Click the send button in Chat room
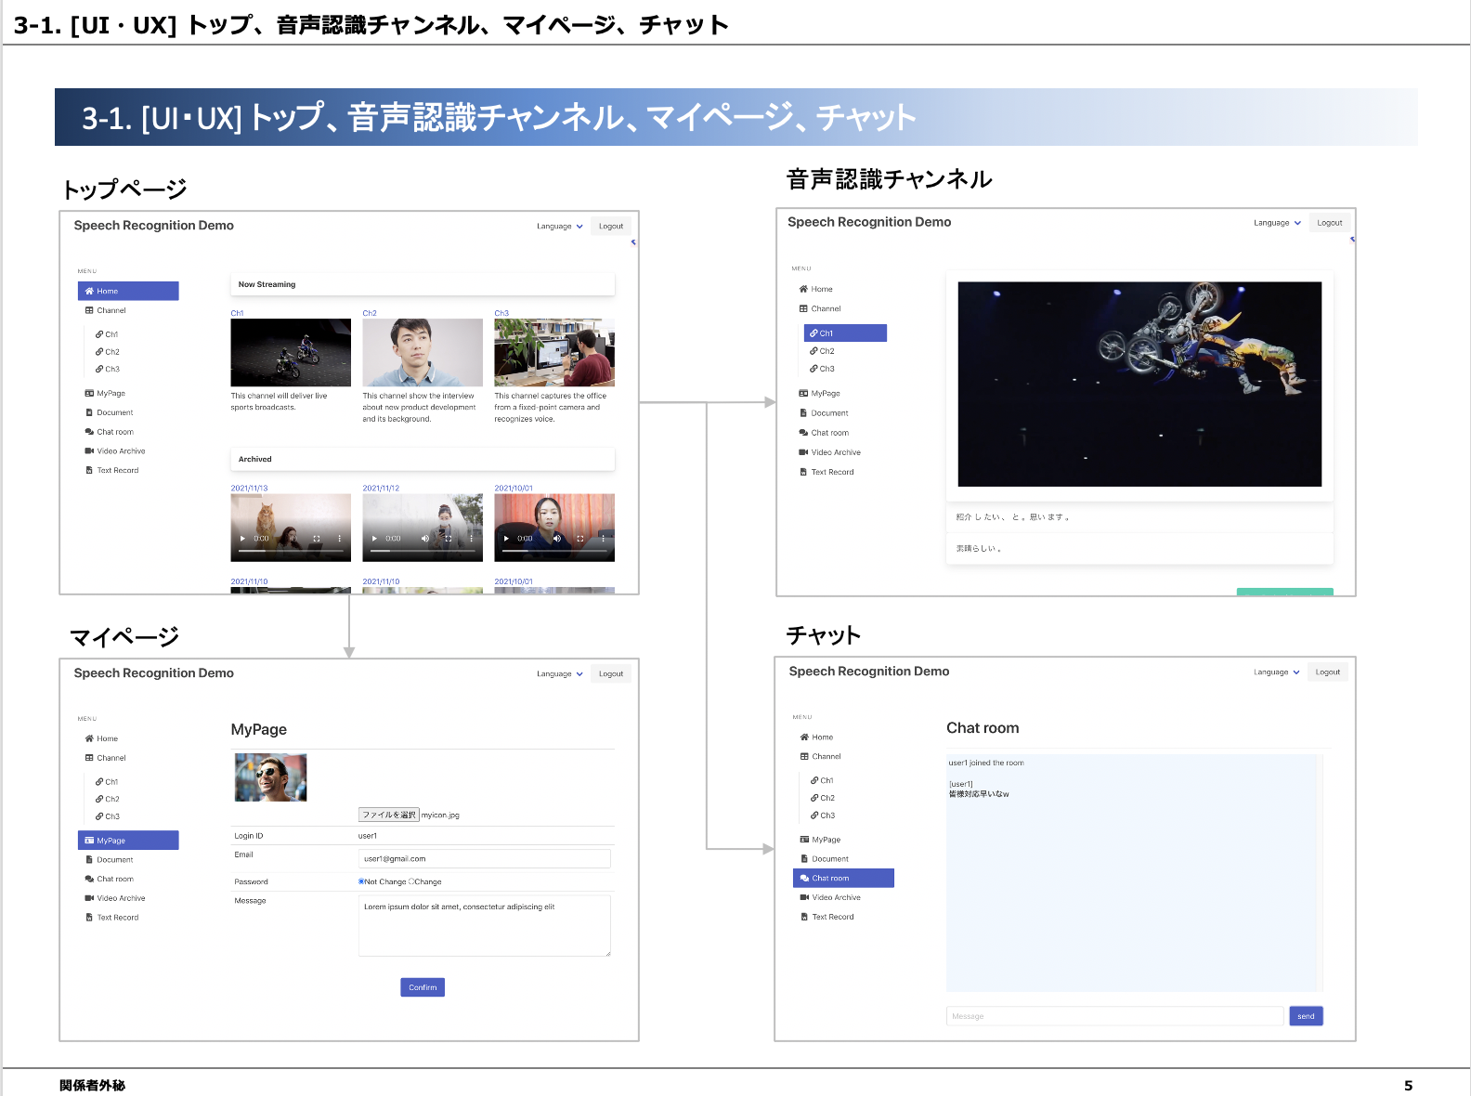The height and width of the screenshot is (1096, 1471). point(1306,1016)
